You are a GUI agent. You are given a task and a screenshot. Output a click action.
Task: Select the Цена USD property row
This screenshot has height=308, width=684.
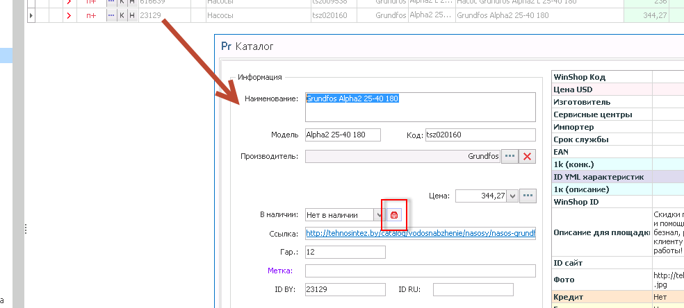click(618, 89)
